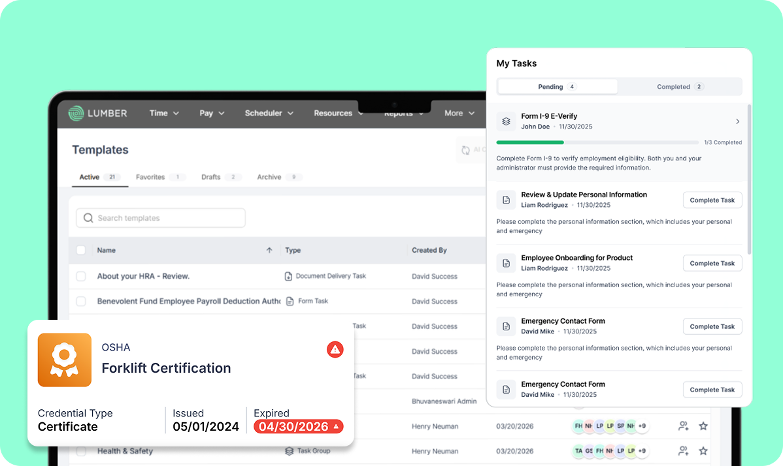Screen dimensions: 783x466
Task: Click the issued date 05/01/2024
Action: coord(206,427)
